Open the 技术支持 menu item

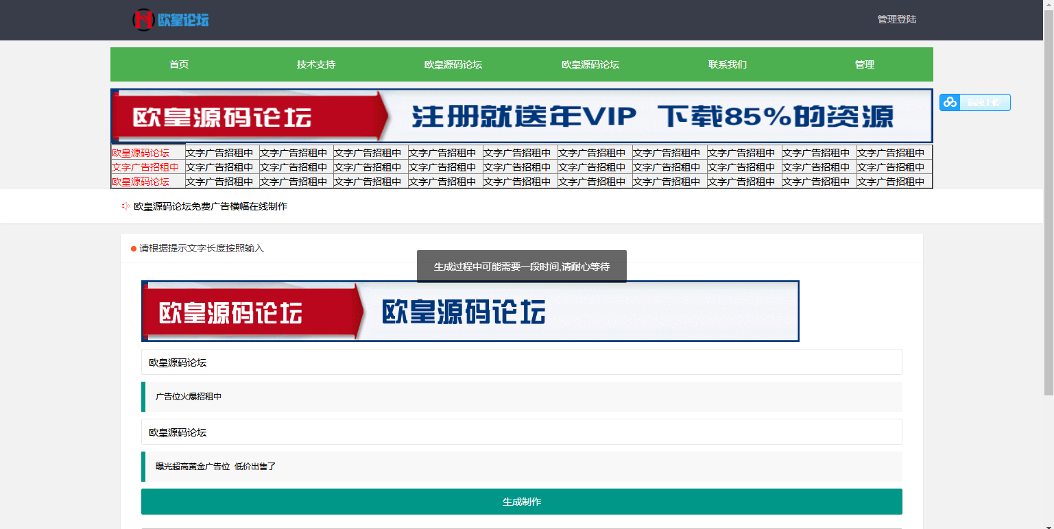pos(314,64)
